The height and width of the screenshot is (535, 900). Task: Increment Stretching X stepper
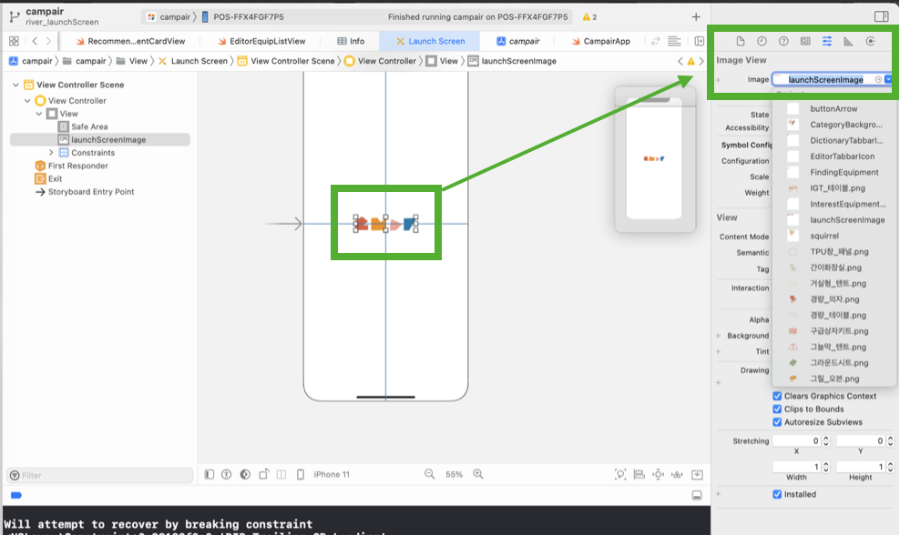[x=826, y=438]
